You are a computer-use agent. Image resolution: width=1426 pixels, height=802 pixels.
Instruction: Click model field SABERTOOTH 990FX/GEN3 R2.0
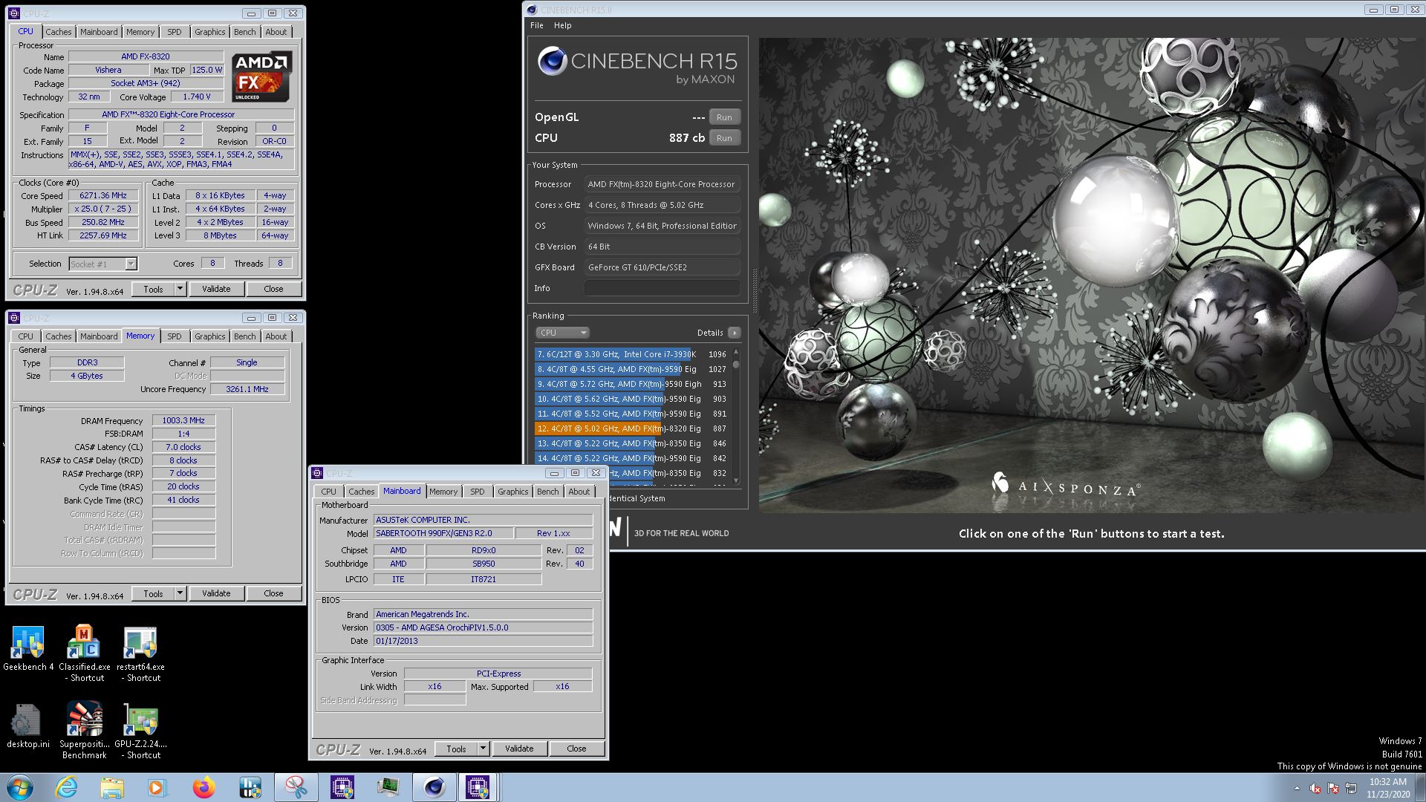443,533
